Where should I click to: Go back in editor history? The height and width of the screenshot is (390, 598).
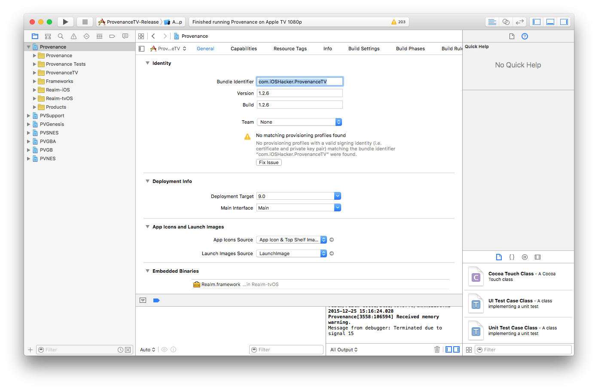click(153, 36)
